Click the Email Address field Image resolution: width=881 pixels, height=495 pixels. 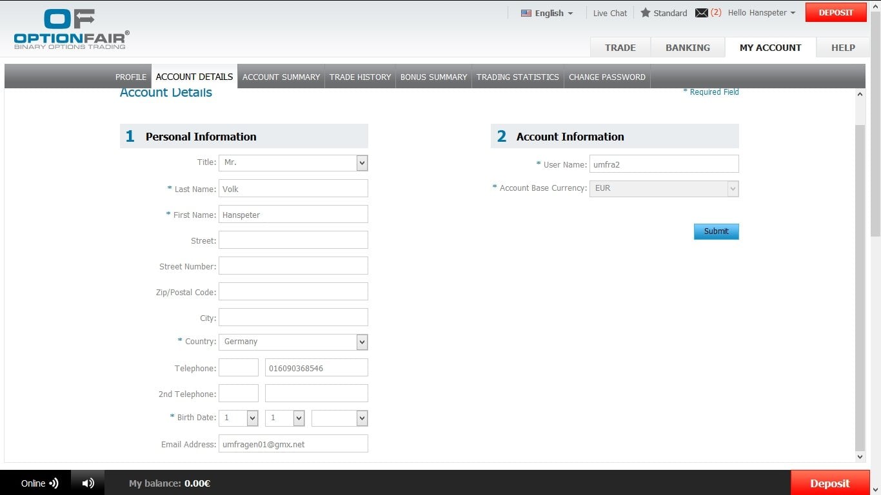point(293,443)
